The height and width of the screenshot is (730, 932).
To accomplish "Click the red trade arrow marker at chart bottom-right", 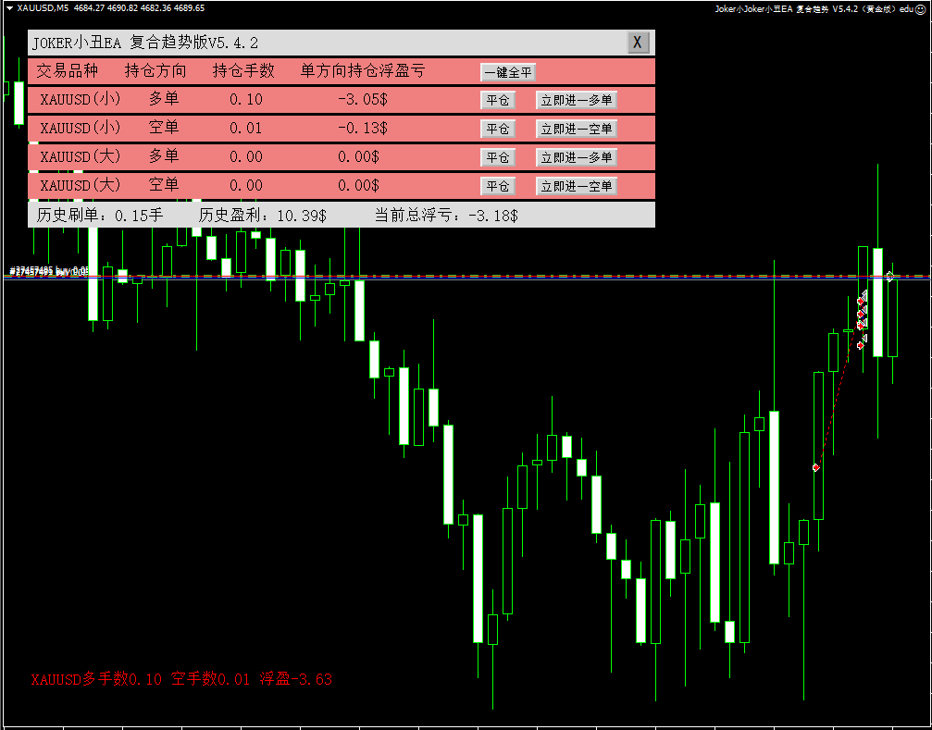I will point(815,467).
